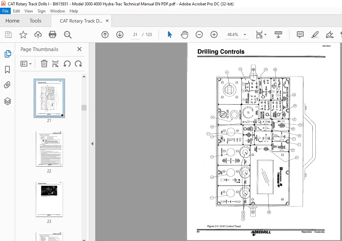Open the Sign with pen tool

(329, 35)
